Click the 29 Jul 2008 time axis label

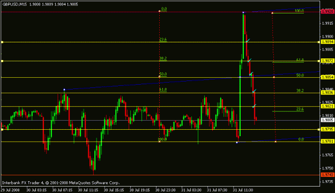point(10,190)
